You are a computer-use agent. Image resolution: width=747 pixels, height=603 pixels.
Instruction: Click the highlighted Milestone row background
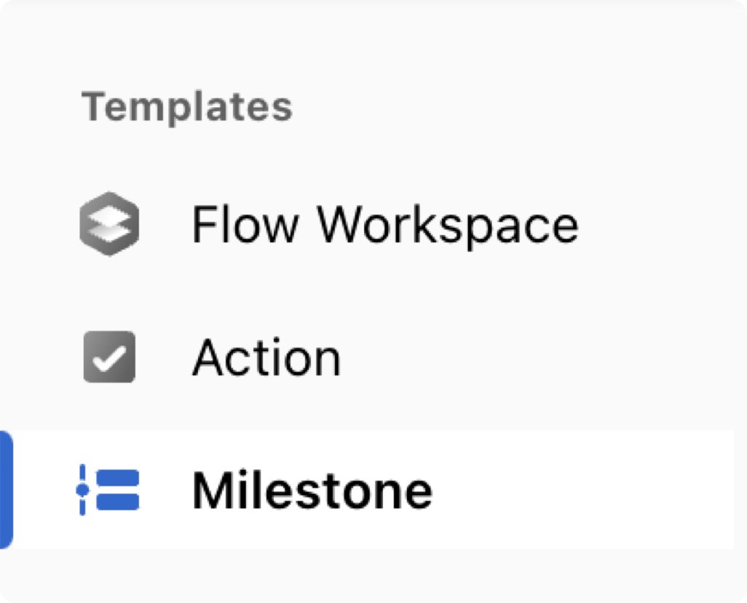coord(367,489)
